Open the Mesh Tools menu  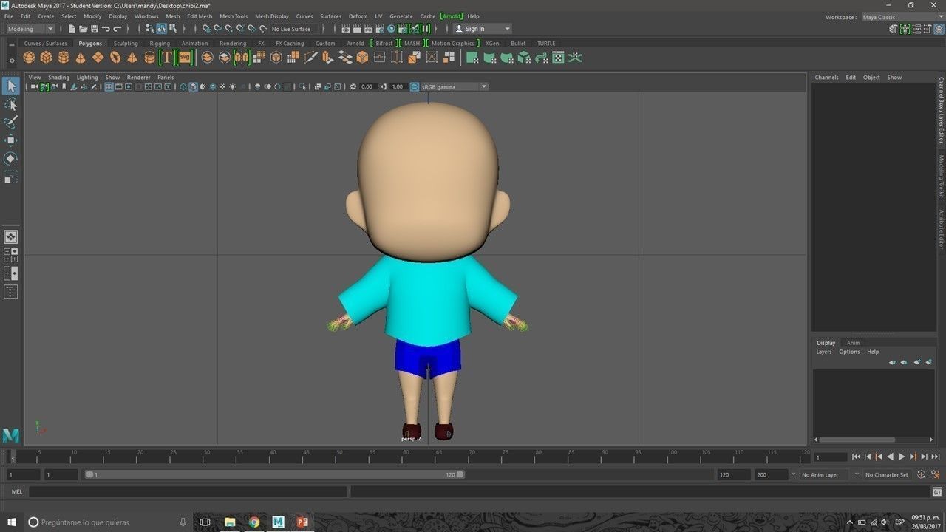pos(234,16)
